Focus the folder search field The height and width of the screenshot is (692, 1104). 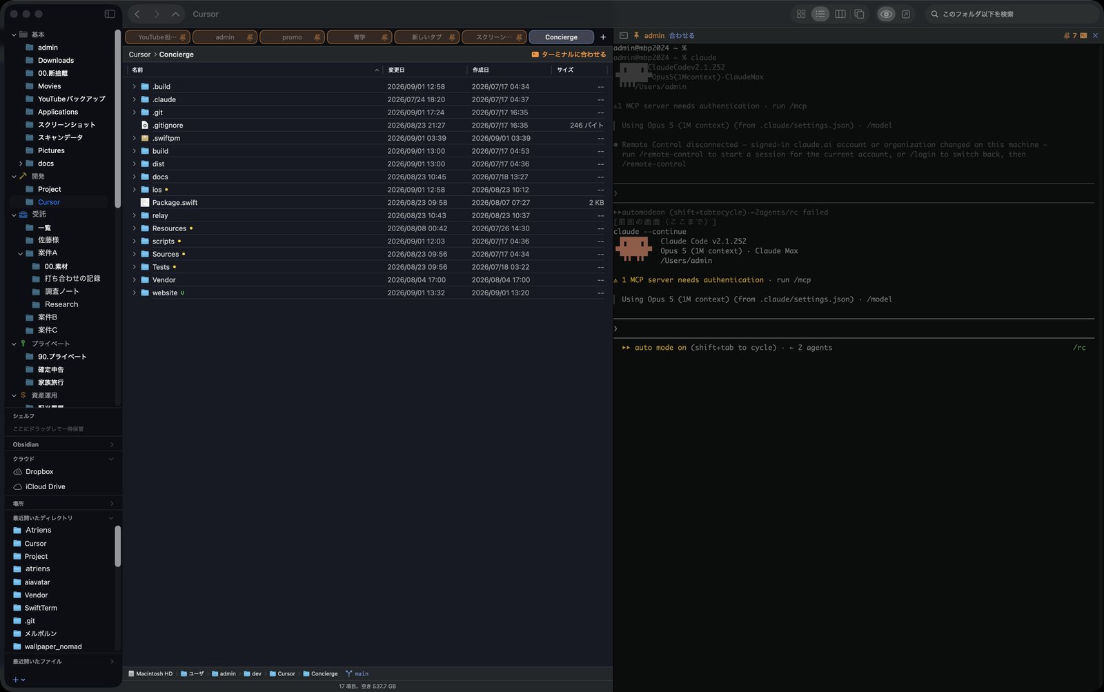(x=1011, y=14)
